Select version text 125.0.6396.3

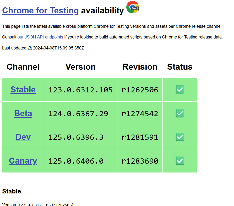click(x=76, y=137)
